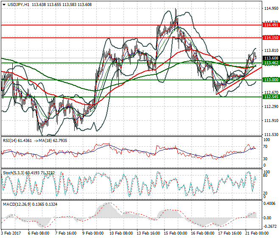Click the 112.290 price scale value
Screen dimensions: 280x238
click(x=271, y=107)
